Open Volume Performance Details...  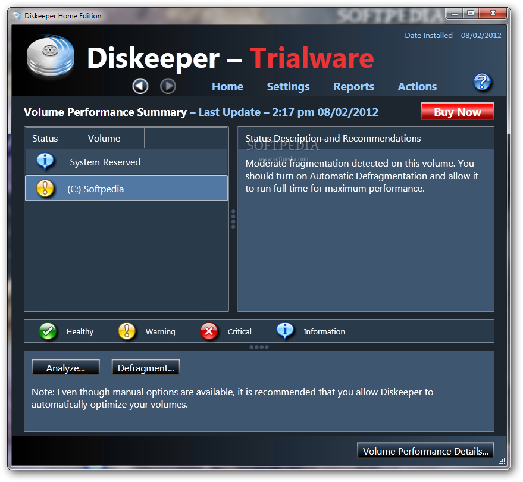(425, 450)
